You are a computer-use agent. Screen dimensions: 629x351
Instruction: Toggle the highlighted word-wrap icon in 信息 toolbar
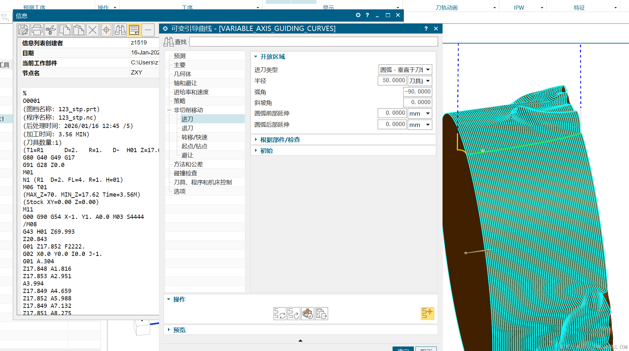[x=134, y=30]
